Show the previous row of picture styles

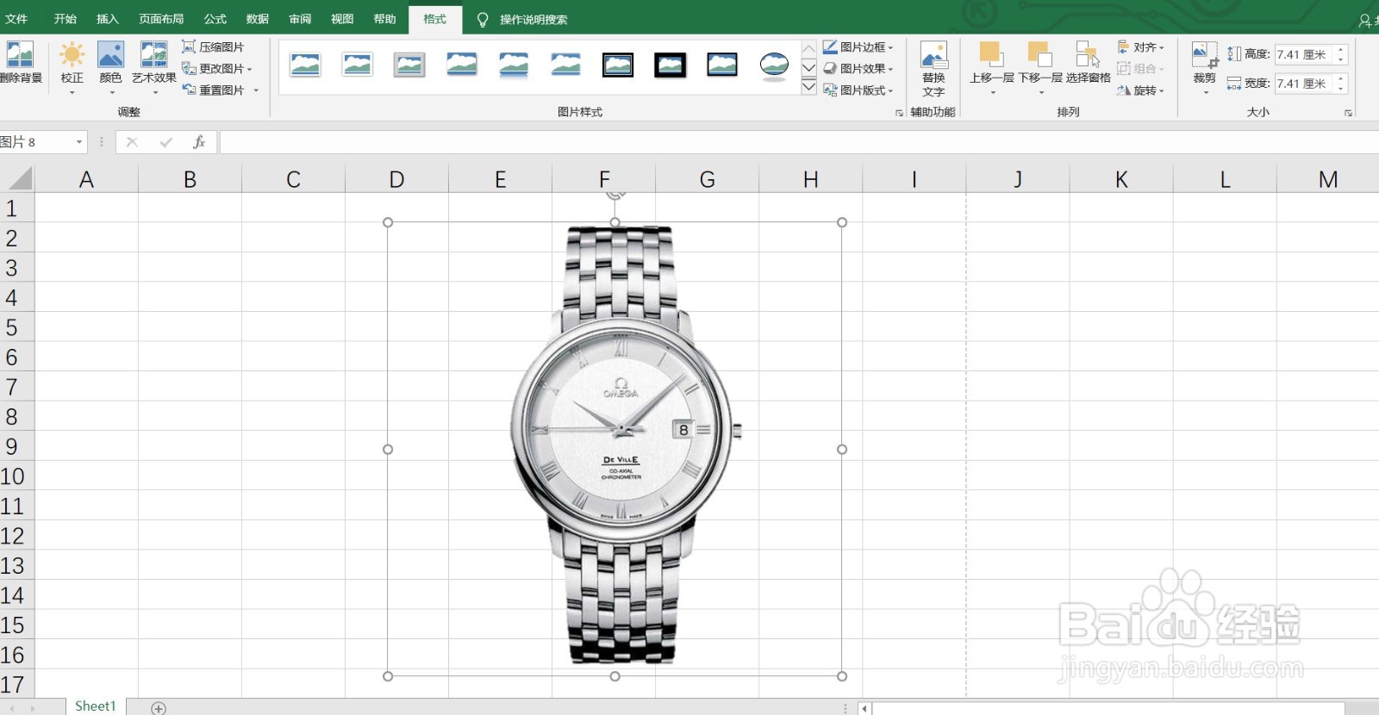pos(808,48)
